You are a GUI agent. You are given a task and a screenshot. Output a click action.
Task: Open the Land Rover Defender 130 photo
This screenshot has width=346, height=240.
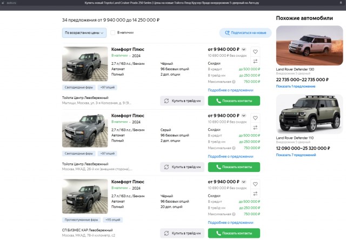tap(309, 45)
